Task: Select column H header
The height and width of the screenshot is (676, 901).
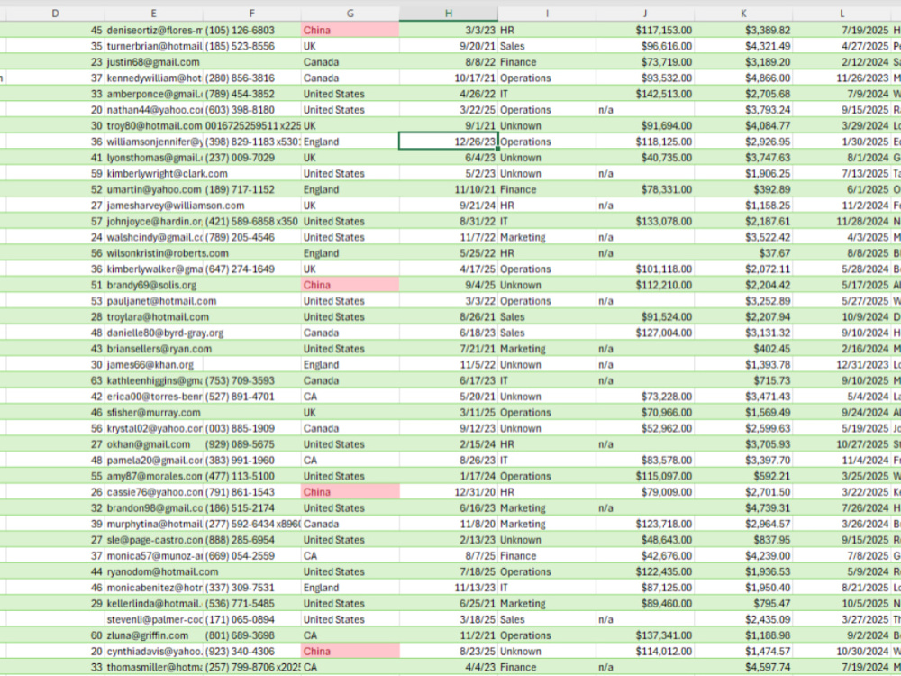Action: [448, 14]
